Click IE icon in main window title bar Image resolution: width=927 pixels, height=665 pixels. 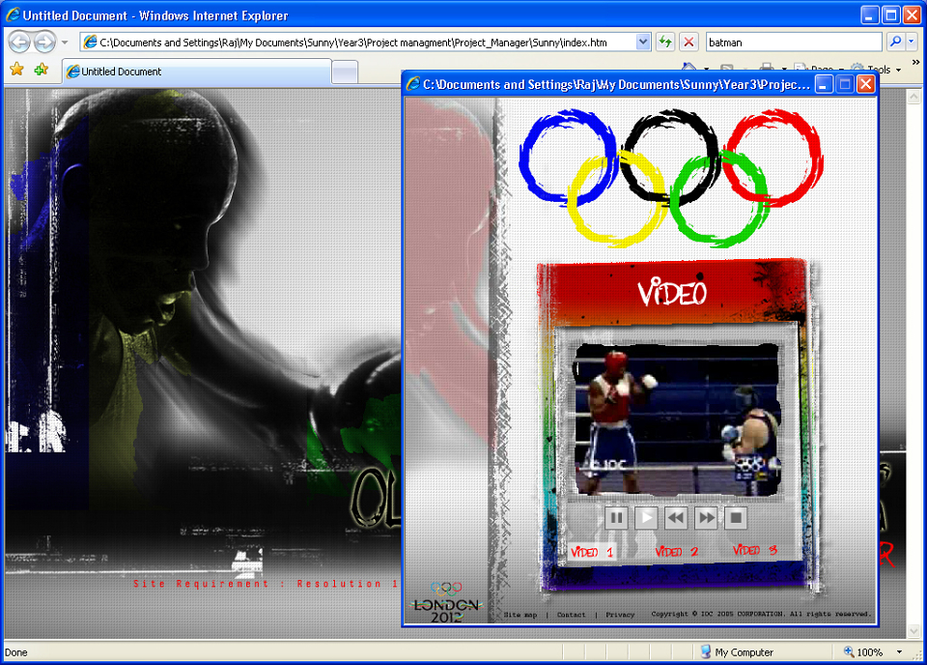(13, 14)
